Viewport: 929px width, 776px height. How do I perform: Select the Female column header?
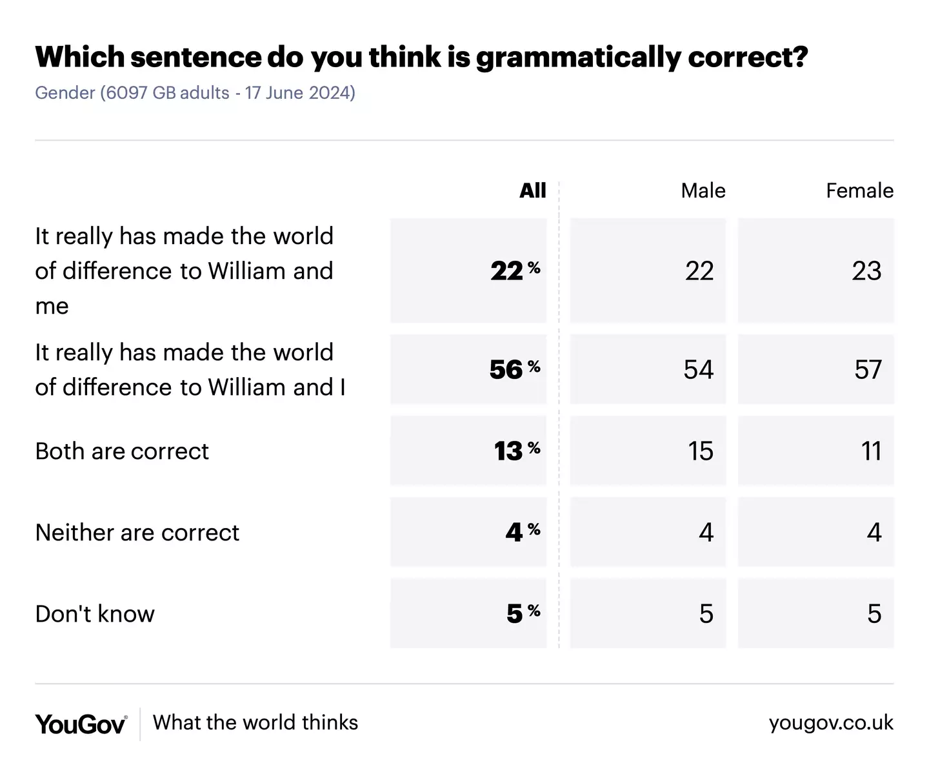(x=859, y=190)
